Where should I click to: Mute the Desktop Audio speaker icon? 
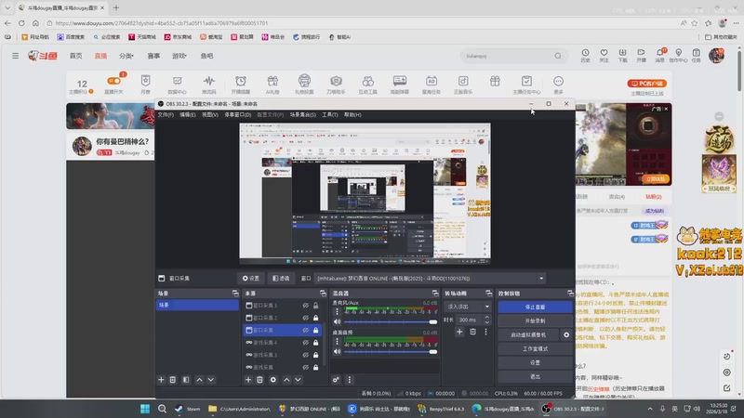pos(338,352)
